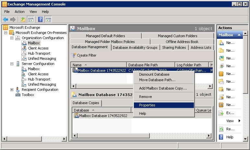Toggle the Show/Hide Action Pane icon
The height and width of the screenshot is (150, 250).
point(48,19)
